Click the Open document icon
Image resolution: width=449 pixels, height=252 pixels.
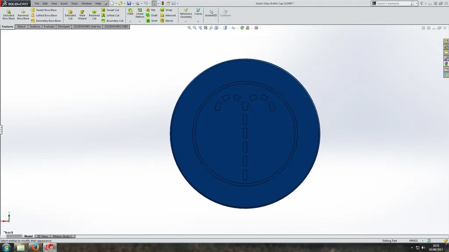121,3
